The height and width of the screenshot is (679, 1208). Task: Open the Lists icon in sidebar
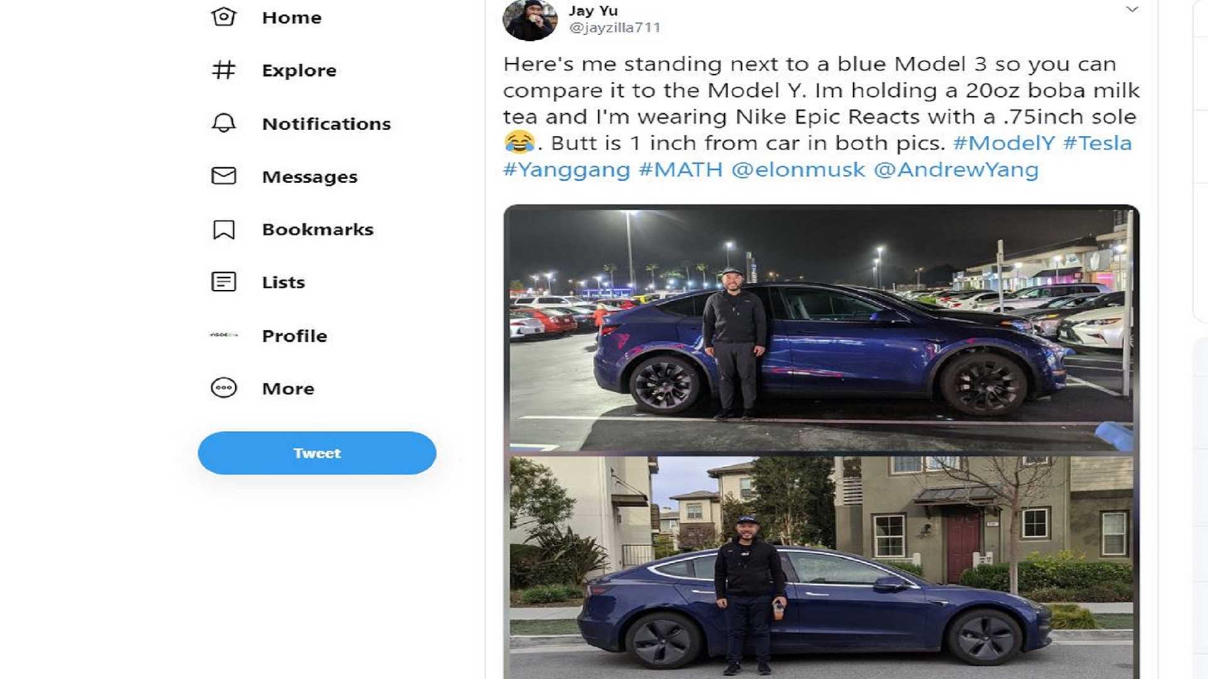pos(223,282)
